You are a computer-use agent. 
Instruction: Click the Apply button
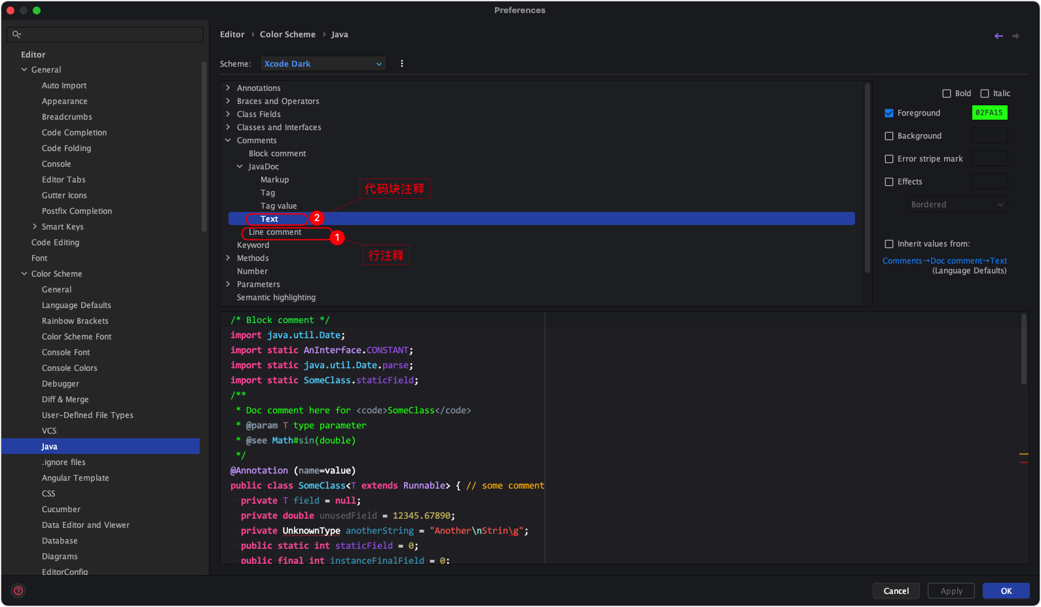[x=951, y=591]
